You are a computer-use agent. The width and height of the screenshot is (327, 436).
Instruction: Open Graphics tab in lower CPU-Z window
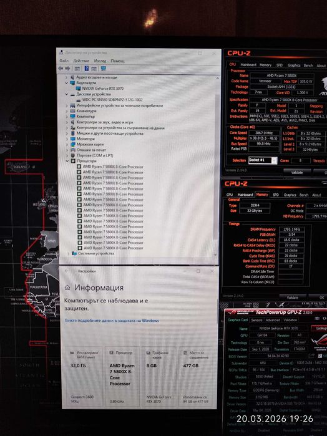point(290,195)
